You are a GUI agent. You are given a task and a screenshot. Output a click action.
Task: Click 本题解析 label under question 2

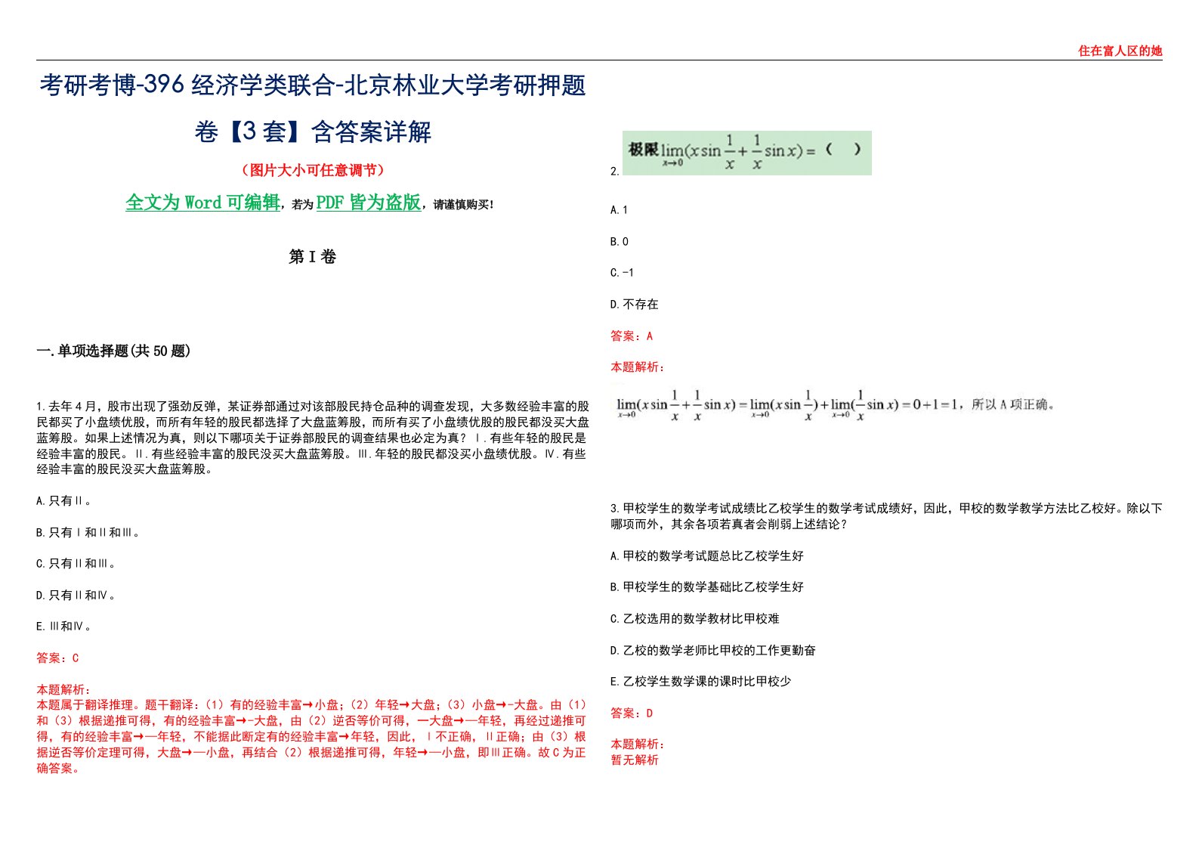[638, 367]
